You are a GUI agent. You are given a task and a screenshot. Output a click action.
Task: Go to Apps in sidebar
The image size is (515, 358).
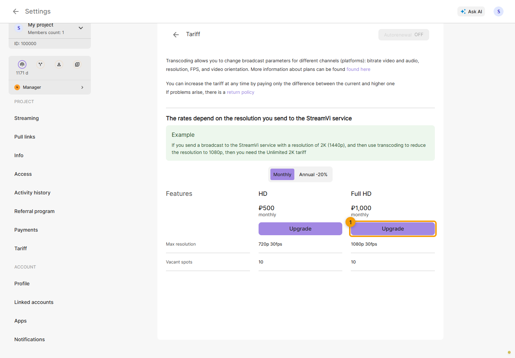(x=20, y=321)
